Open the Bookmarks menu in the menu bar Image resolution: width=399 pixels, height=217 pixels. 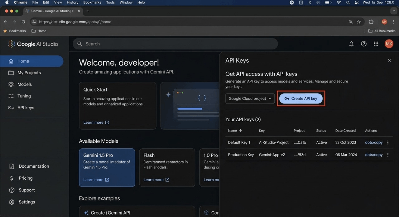[92, 2]
